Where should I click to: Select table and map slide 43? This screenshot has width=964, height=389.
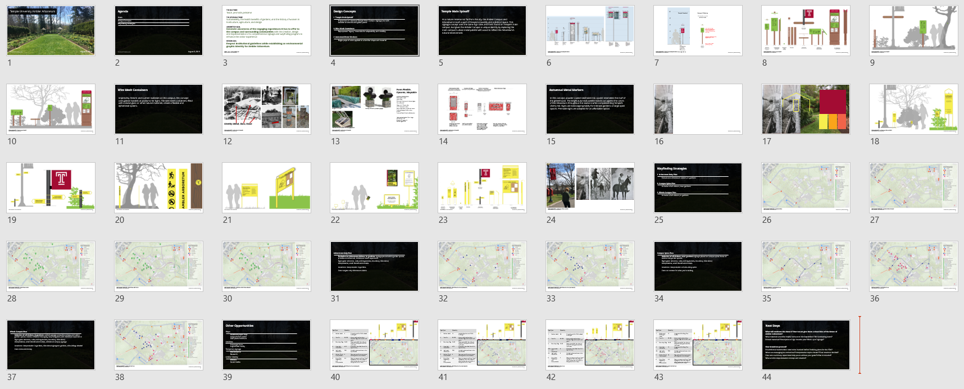pyautogui.click(x=698, y=345)
